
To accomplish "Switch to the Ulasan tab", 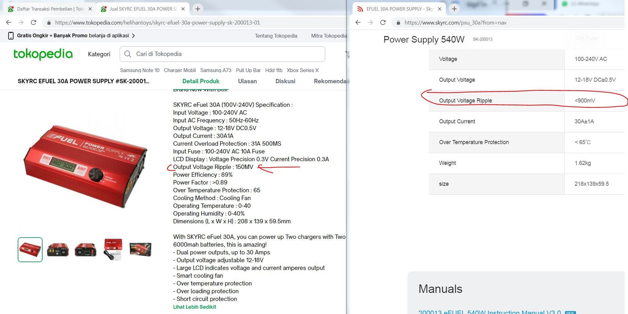I will [247, 81].
